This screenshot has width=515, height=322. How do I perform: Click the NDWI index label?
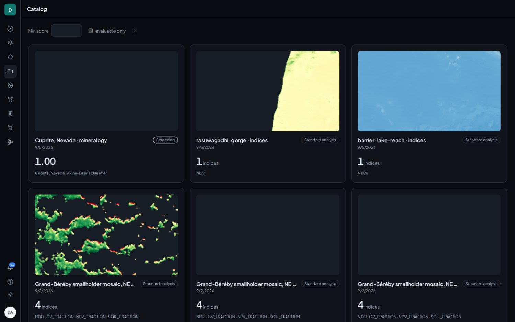point(363,173)
